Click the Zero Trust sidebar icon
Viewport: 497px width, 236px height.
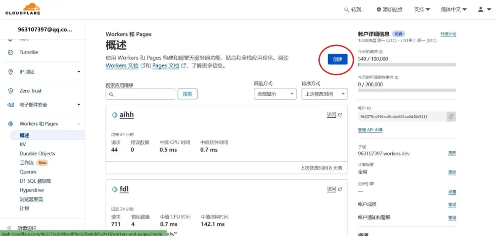point(11,91)
